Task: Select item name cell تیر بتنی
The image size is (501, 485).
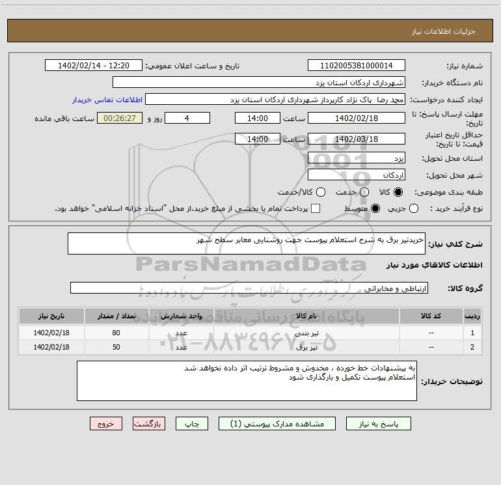Action: pyautogui.click(x=306, y=333)
